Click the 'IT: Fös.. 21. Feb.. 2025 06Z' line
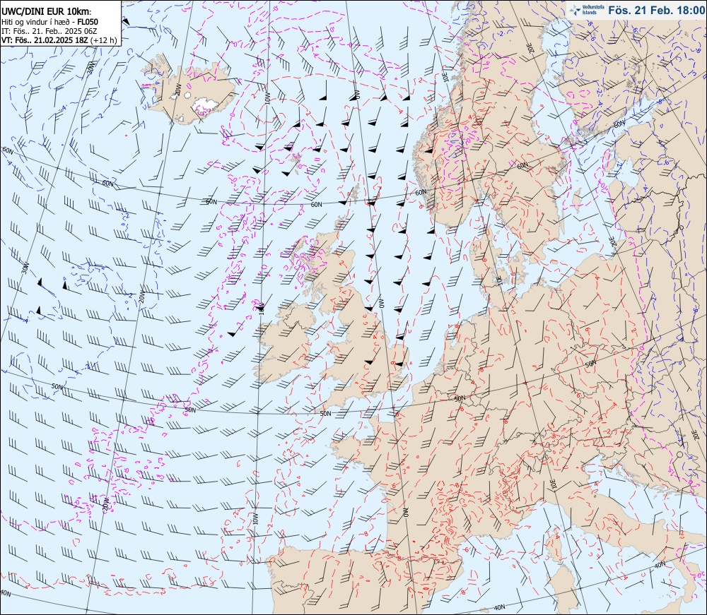Screen dimensions: 707x615 click(49, 31)
